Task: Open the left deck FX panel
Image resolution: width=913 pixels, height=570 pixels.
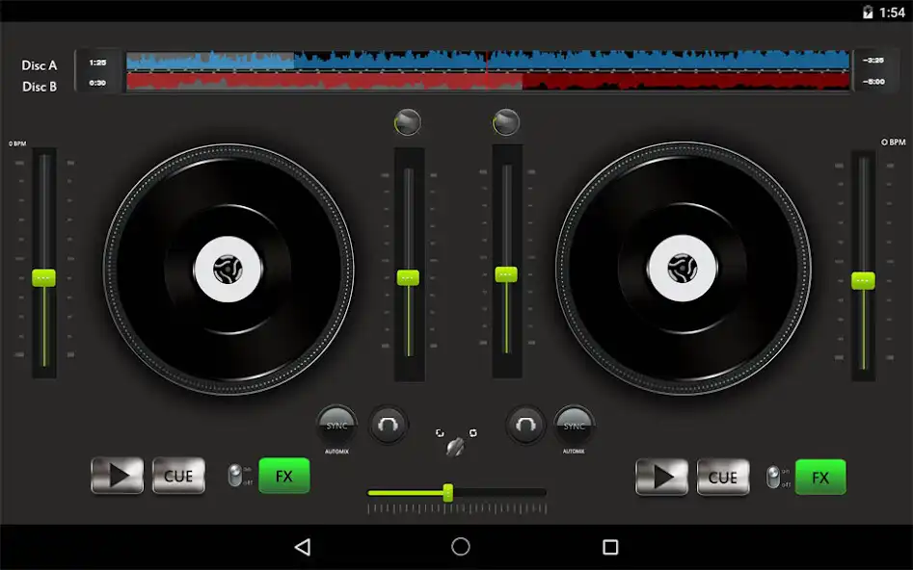Action: tap(284, 476)
